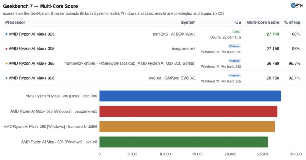
Task: Click the Multi-Core Score column header
Action: pos(263,23)
